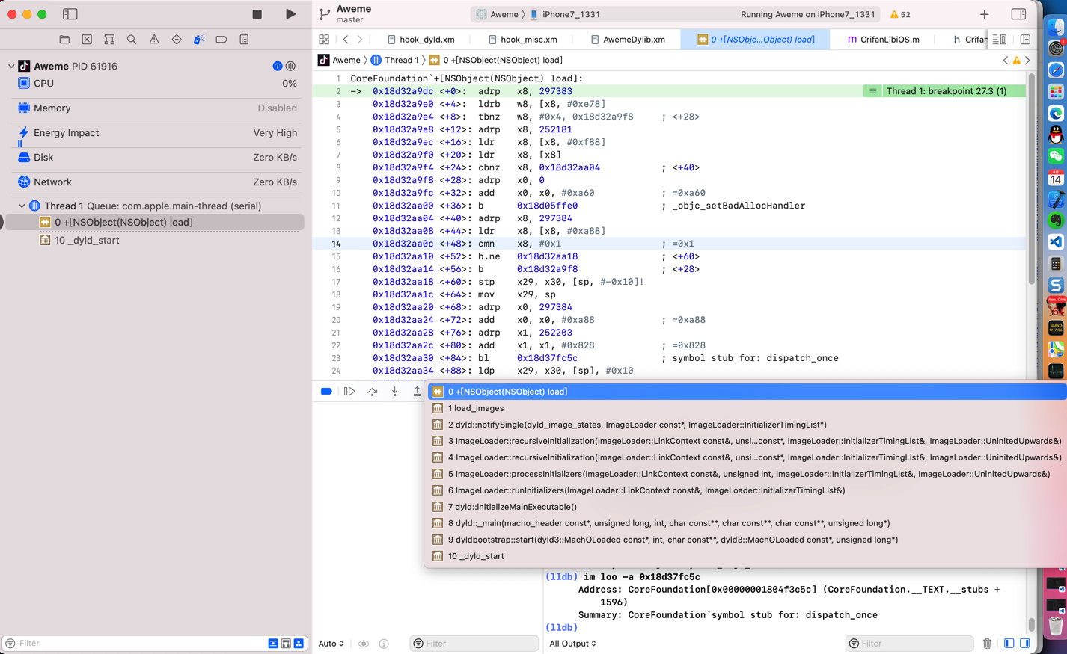Click Continue program execution
The height and width of the screenshot is (654, 1067).
tap(349, 392)
